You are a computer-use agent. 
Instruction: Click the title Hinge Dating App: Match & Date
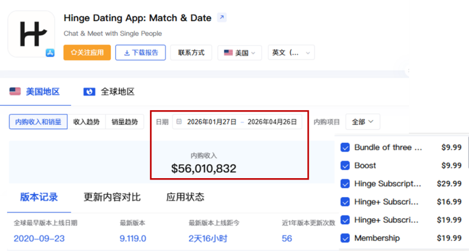(x=138, y=18)
